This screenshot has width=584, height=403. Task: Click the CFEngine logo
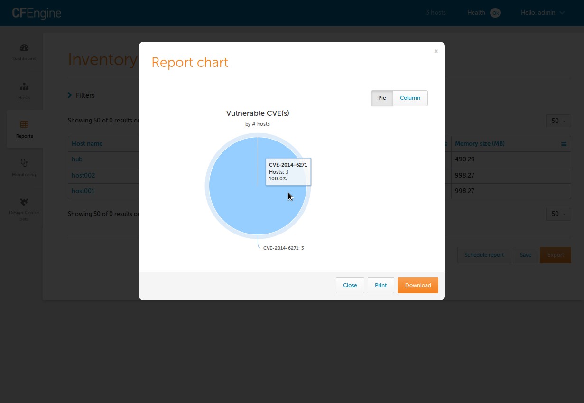tap(37, 13)
